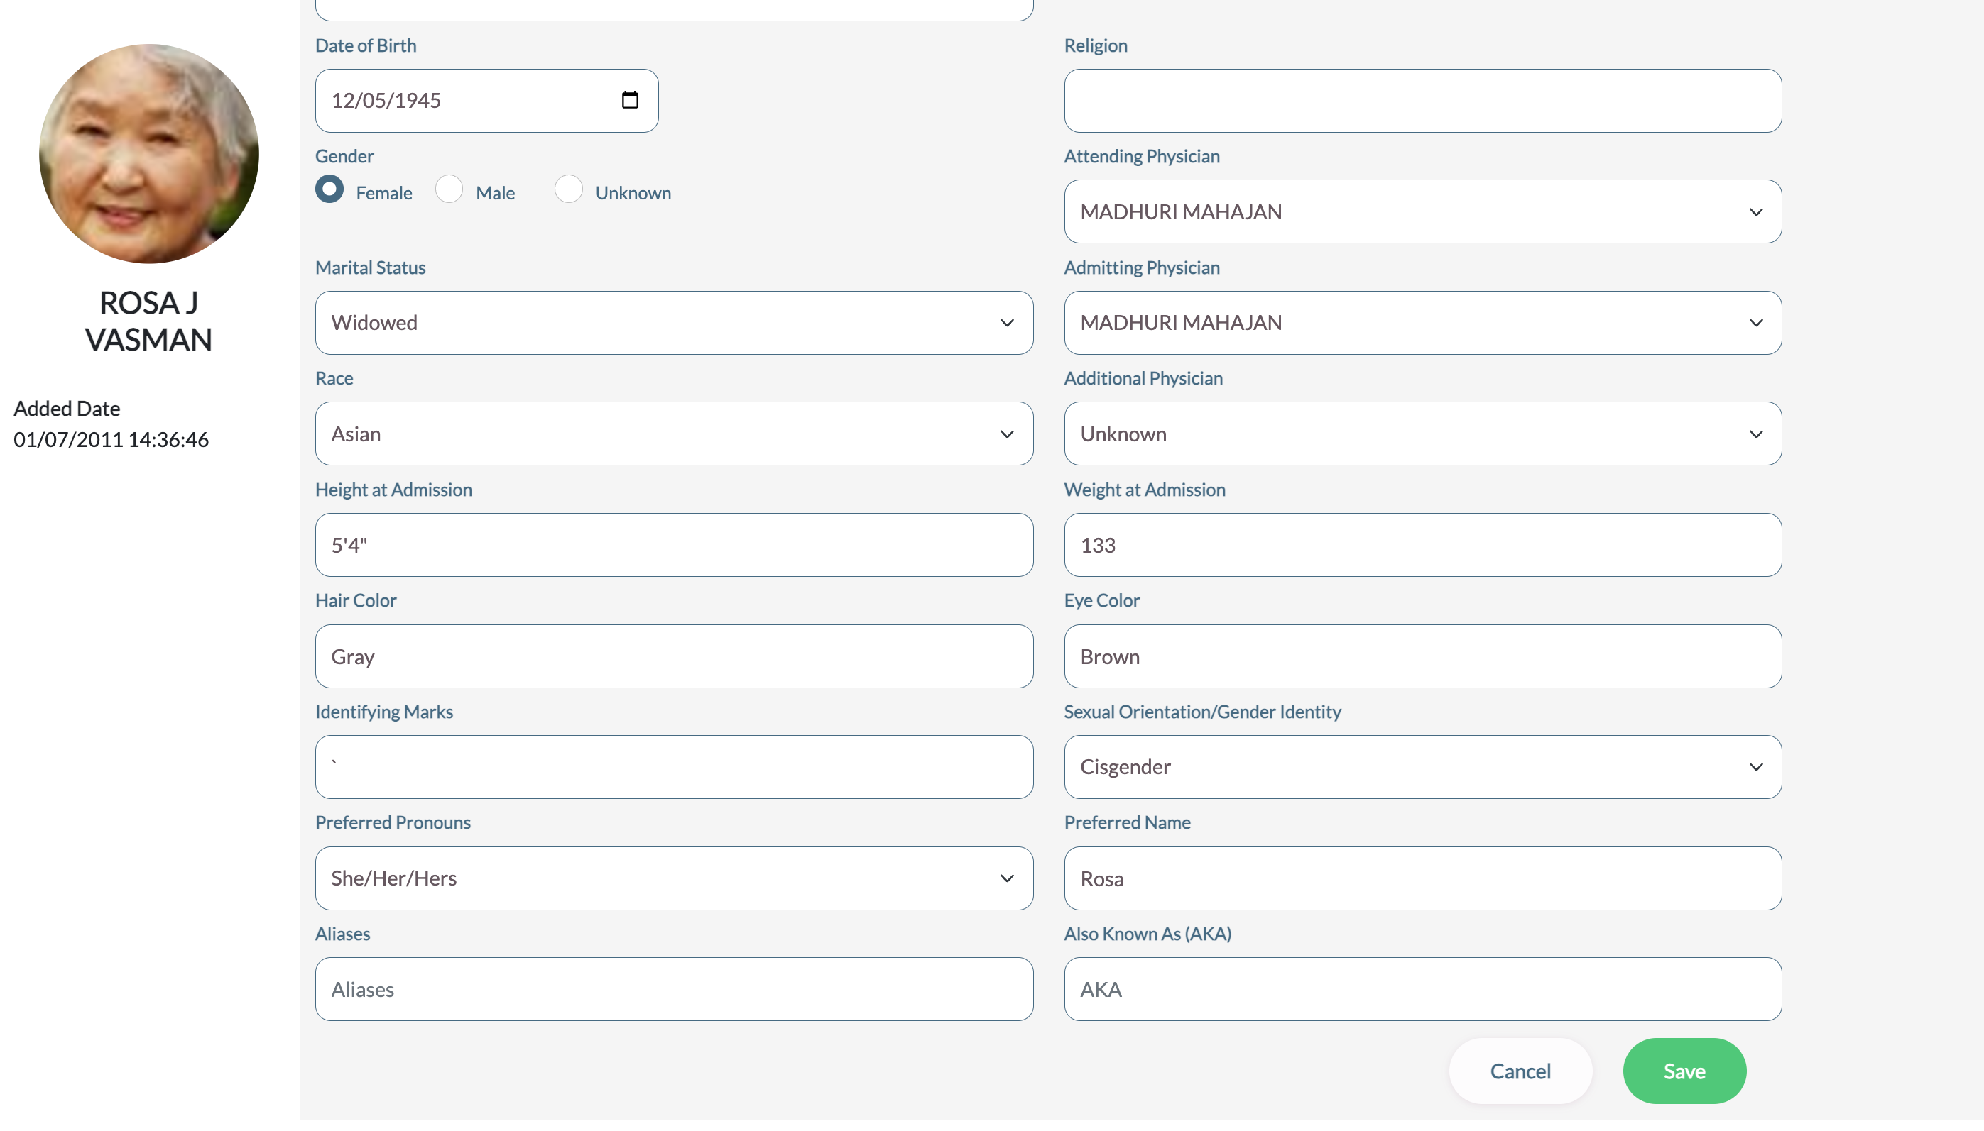Click the Save button
1984x1131 pixels.
[x=1684, y=1071]
